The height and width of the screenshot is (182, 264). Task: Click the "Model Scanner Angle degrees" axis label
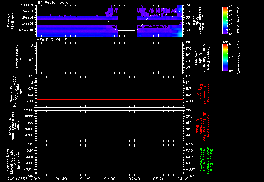pos(202,58)
